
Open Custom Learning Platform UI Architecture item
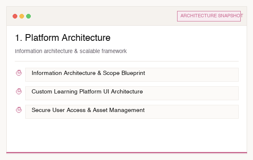pyautogui.click(x=132, y=93)
